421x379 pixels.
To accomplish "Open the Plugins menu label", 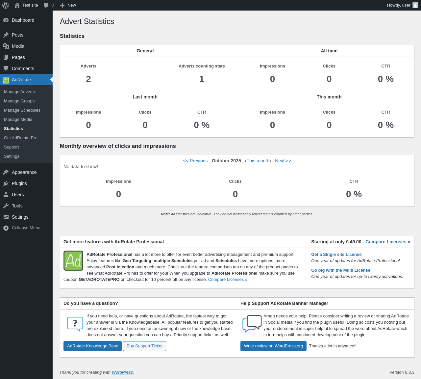I will (x=19, y=183).
